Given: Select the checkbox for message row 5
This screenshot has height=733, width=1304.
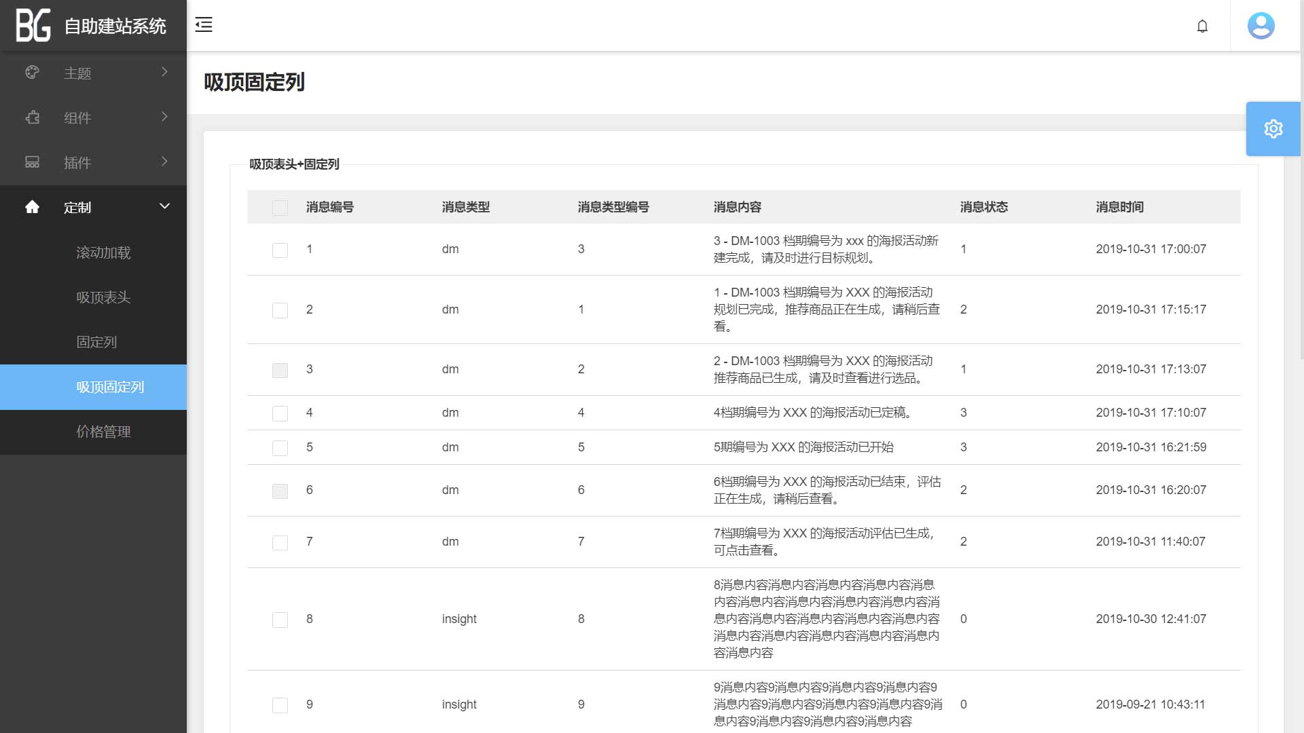Looking at the screenshot, I should (280, 448).
